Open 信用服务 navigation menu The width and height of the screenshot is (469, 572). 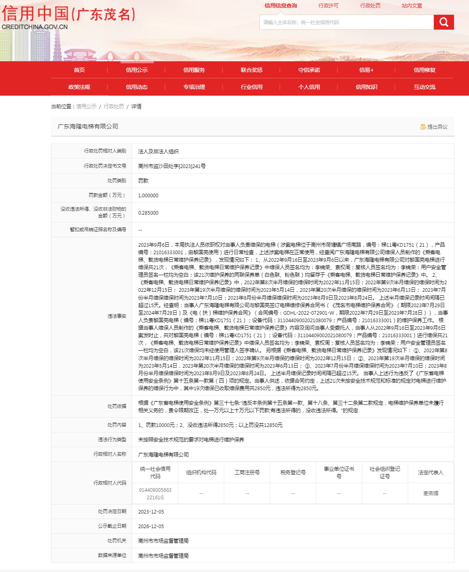[194, 70]
